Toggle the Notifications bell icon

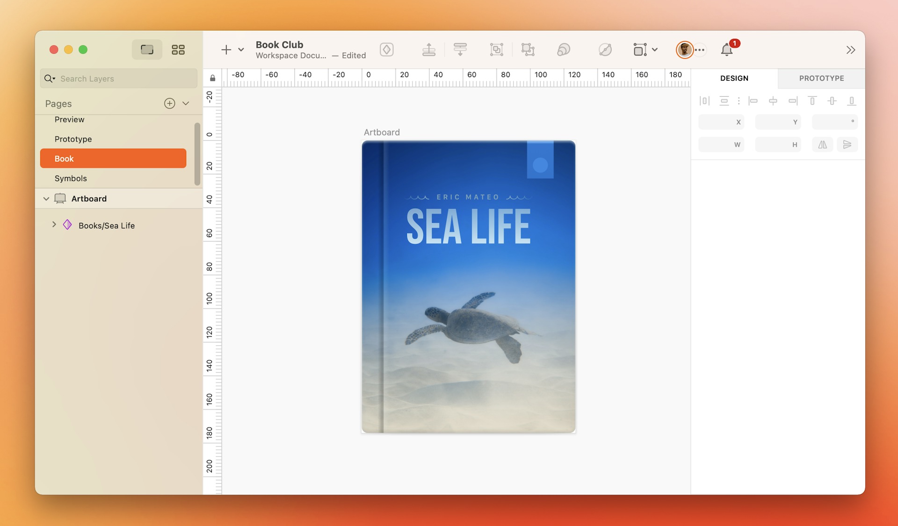(x=726, y=50)
